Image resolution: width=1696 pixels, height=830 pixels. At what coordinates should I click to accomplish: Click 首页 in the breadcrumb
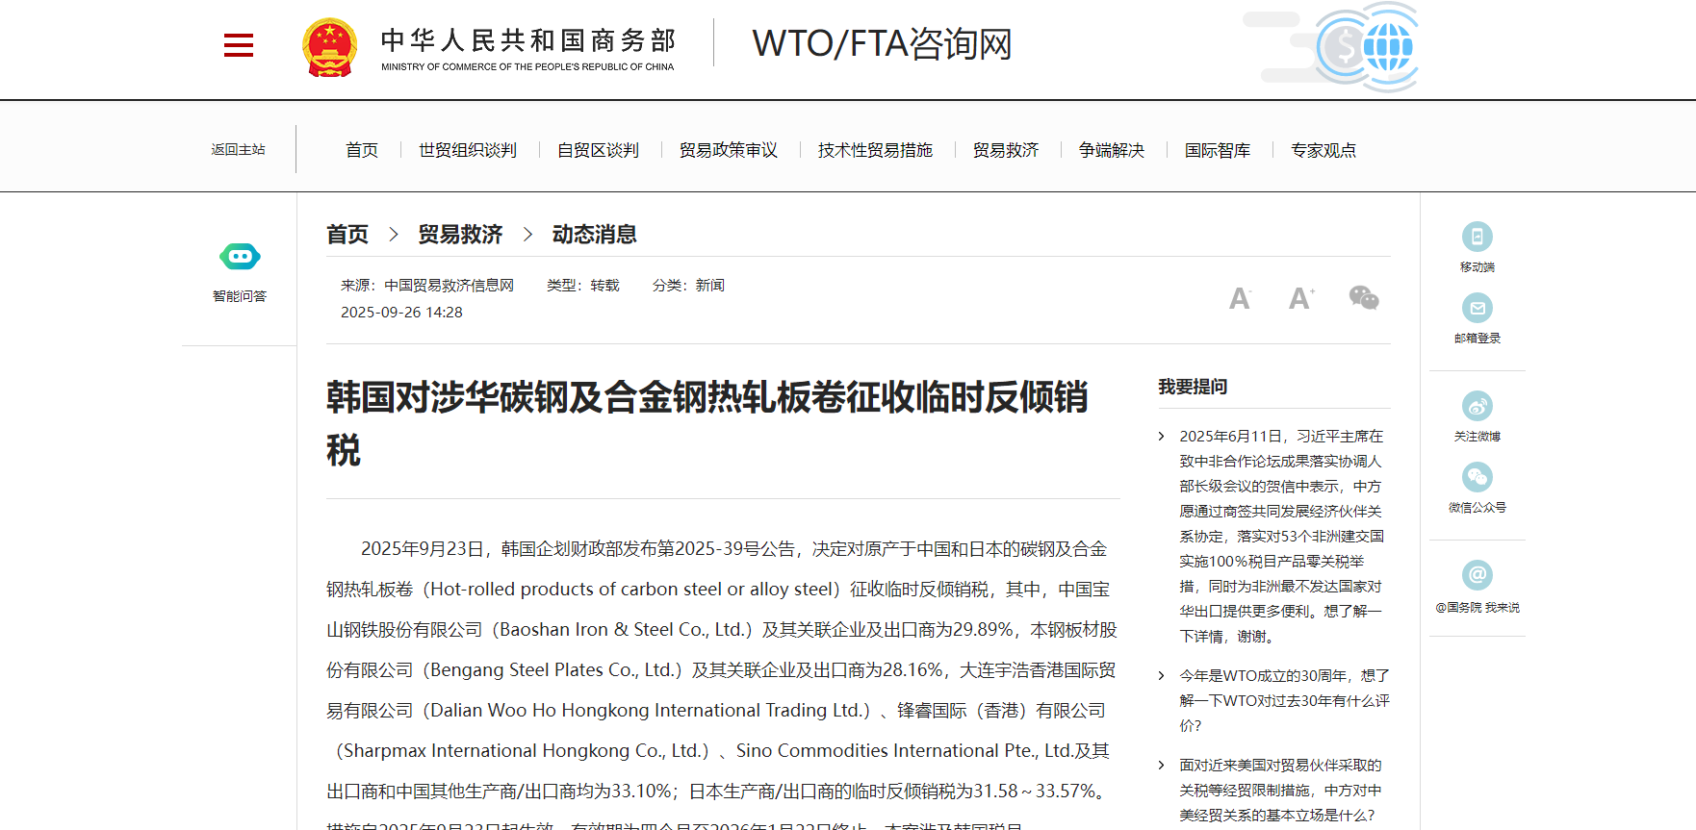coord(347,235)
